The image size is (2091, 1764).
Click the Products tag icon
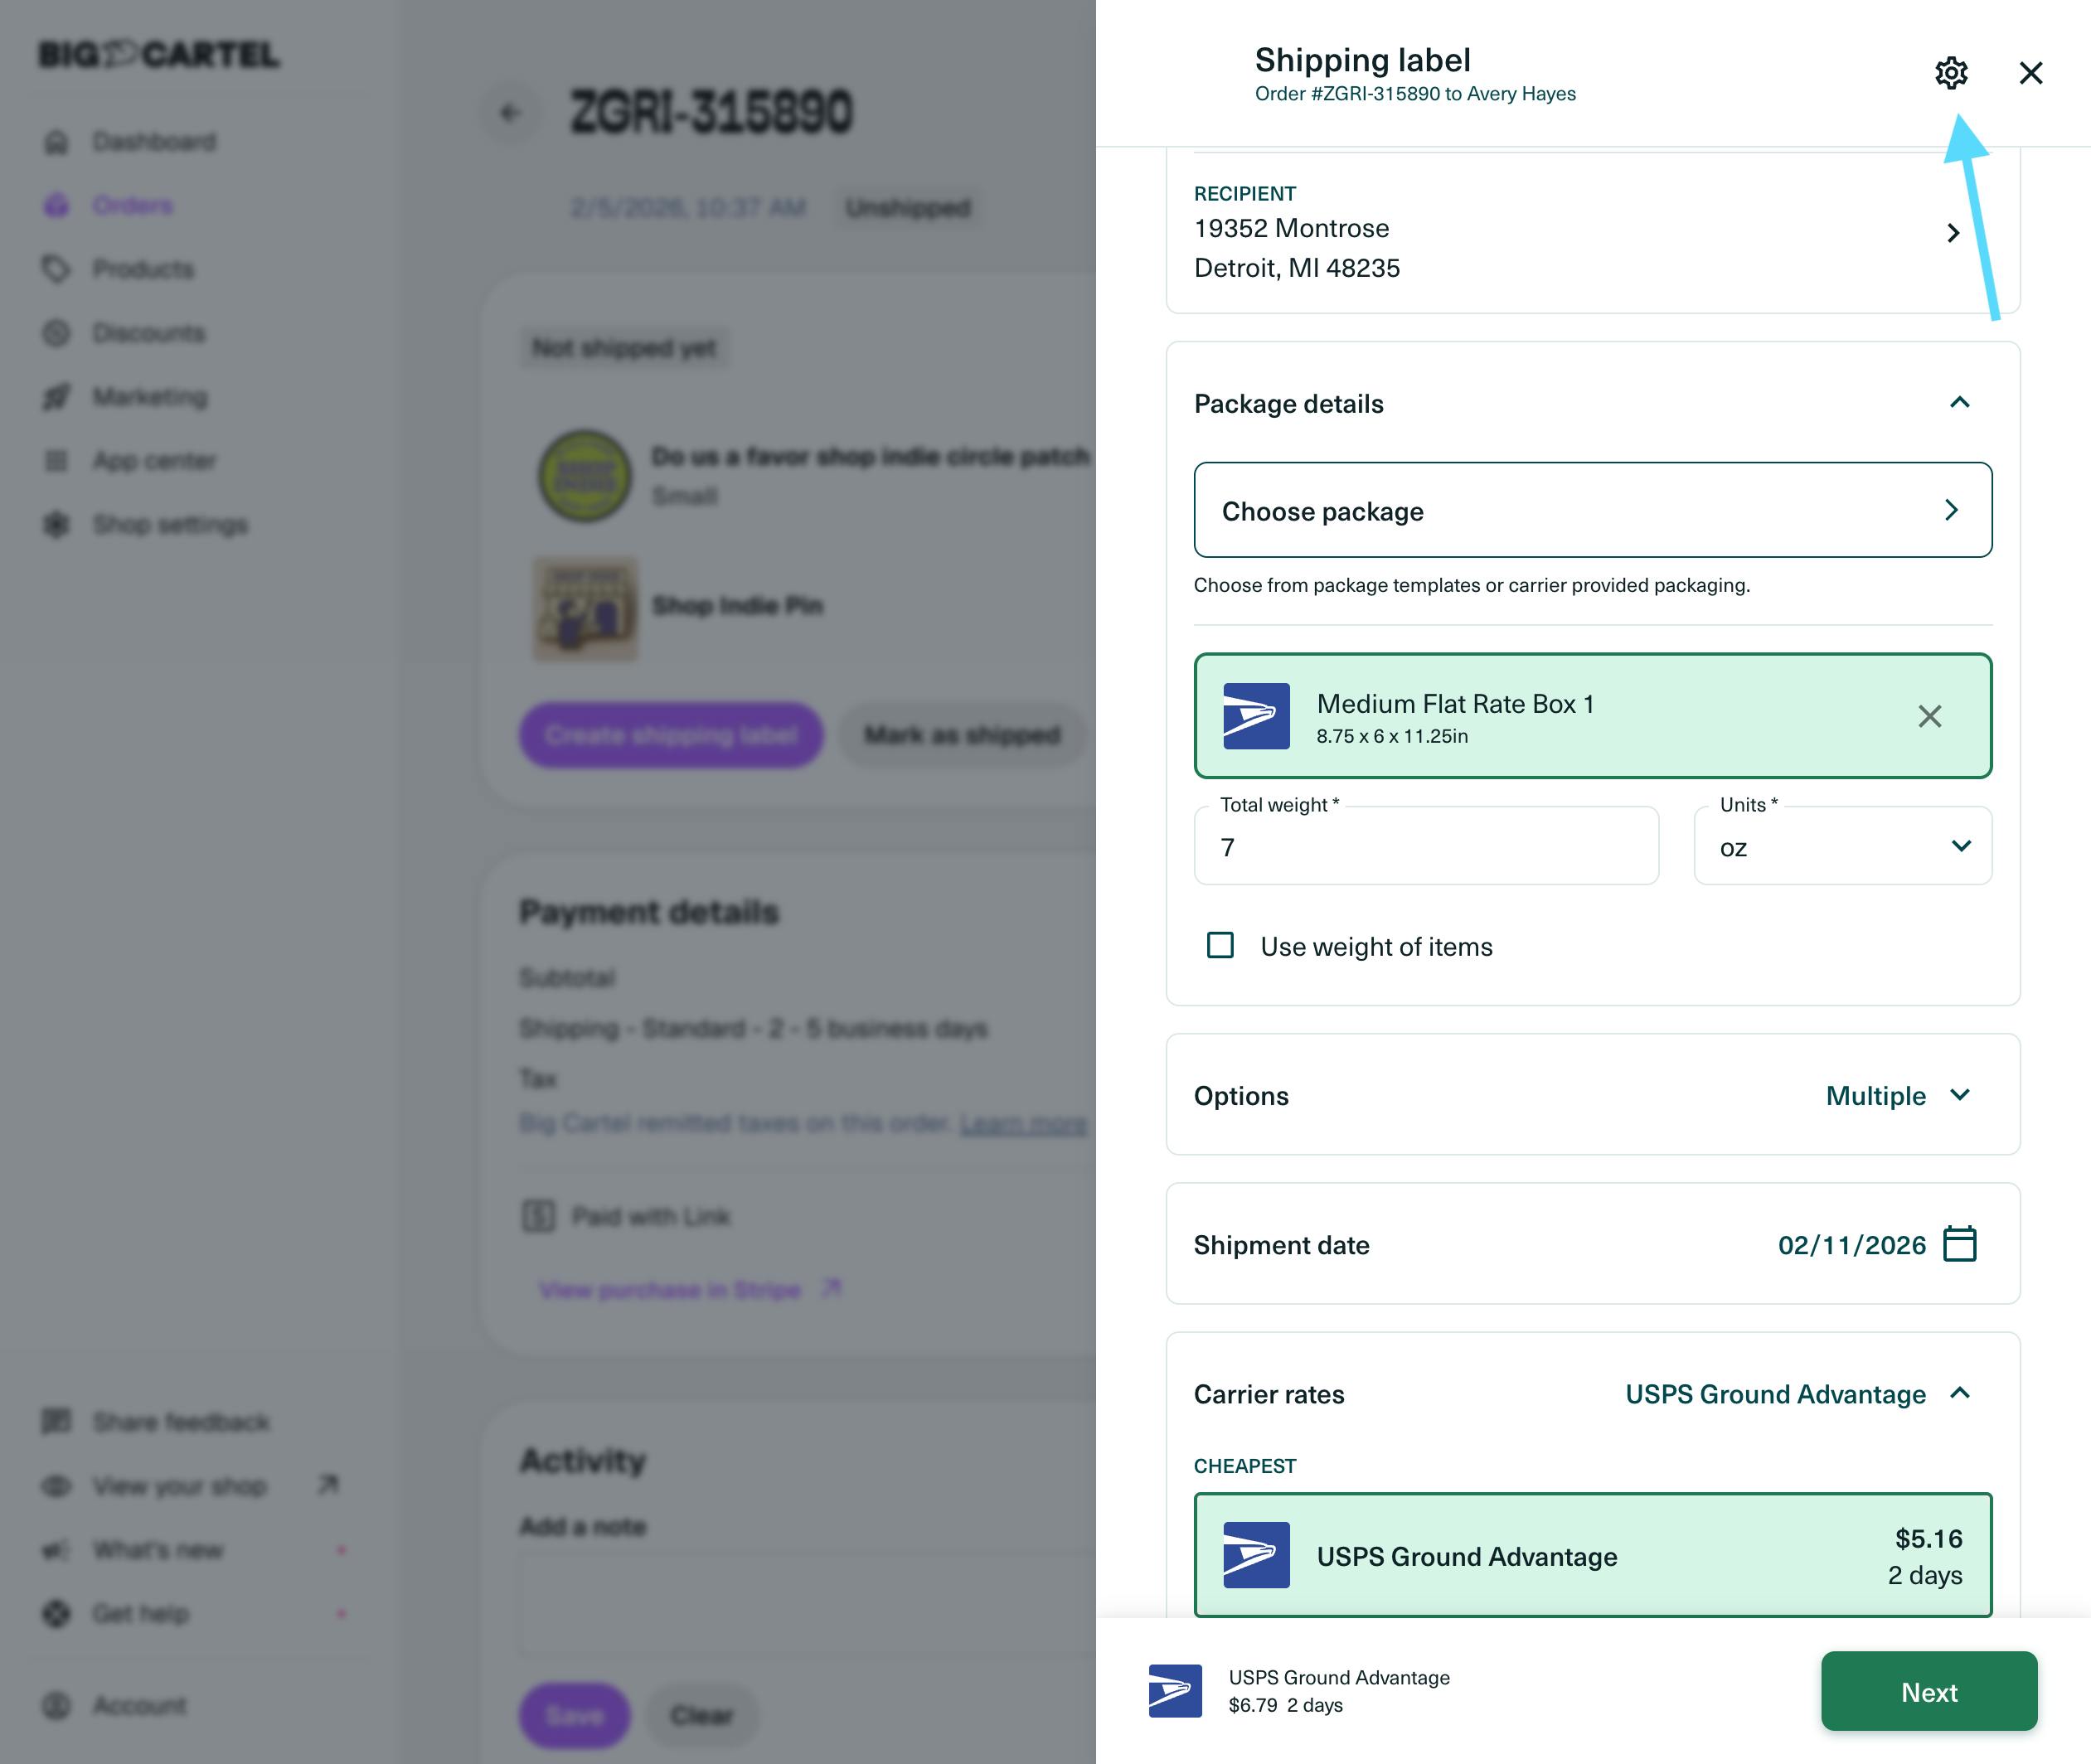coord(57,269)
